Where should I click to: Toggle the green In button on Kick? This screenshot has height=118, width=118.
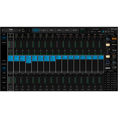click(10, 54)
